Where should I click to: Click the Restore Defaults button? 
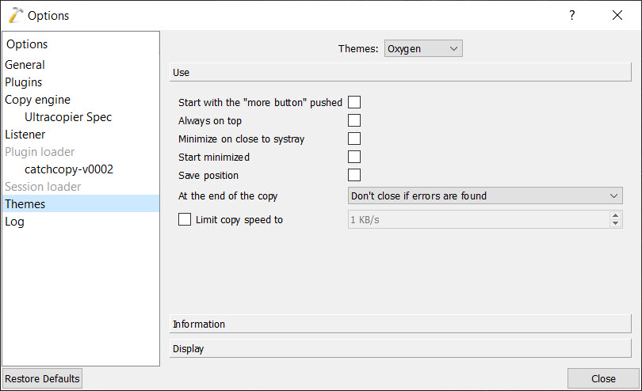pyautogui.click(x=42, y=378)
